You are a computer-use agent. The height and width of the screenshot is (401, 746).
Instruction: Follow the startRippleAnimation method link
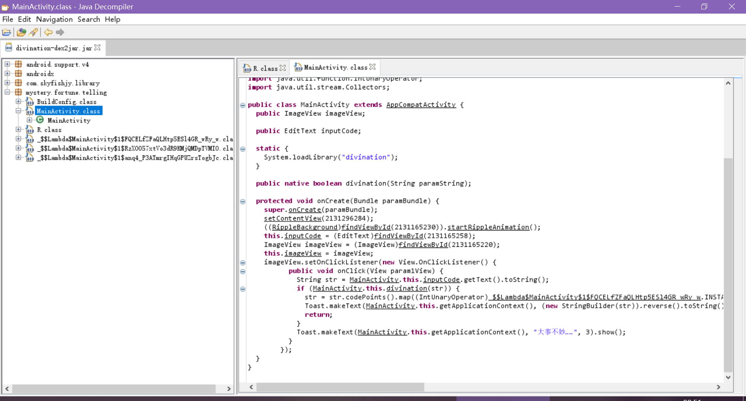pos(488,227)
